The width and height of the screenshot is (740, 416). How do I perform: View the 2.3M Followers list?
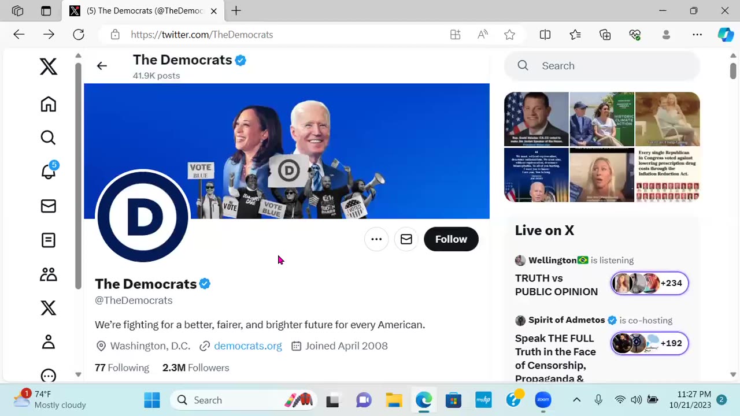[196, 368]
